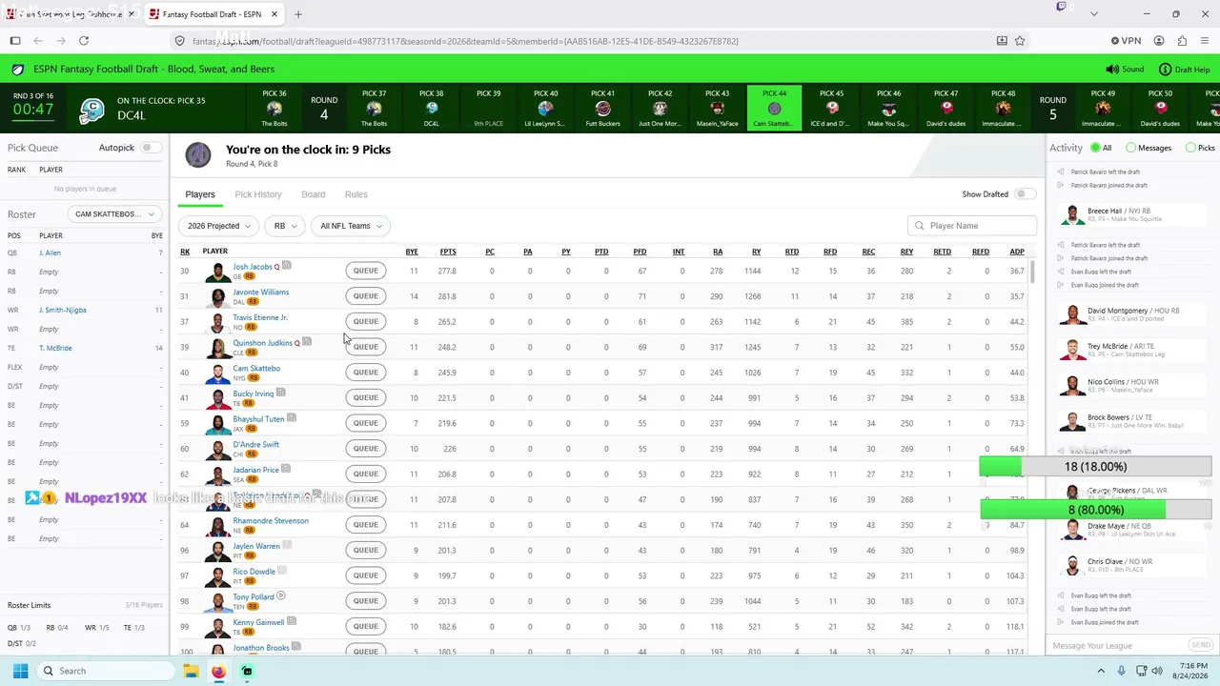
Task: Switch to the first browser tab
Action: pos(70,14)
